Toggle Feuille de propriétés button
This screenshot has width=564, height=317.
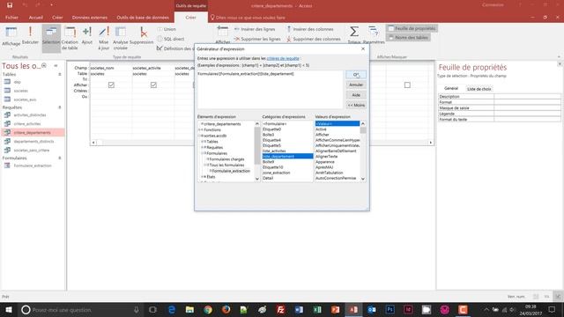pos(412,28)
